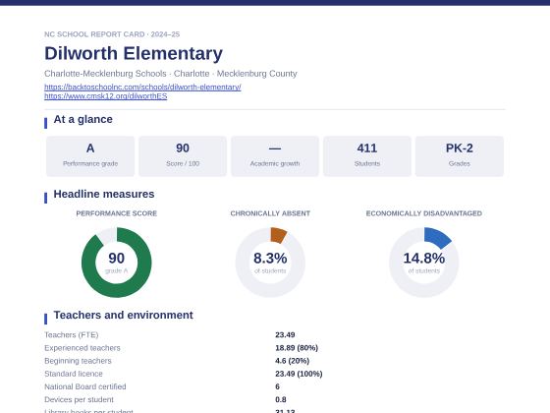
Task: Click the PERFORMANCE SCORE label
Action: click(x=117, y=213)
